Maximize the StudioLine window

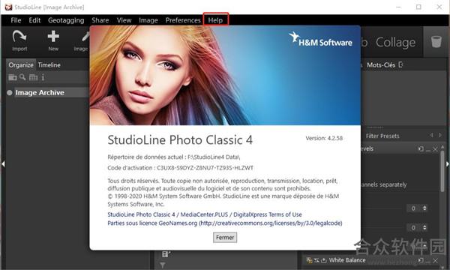point(418,7)
